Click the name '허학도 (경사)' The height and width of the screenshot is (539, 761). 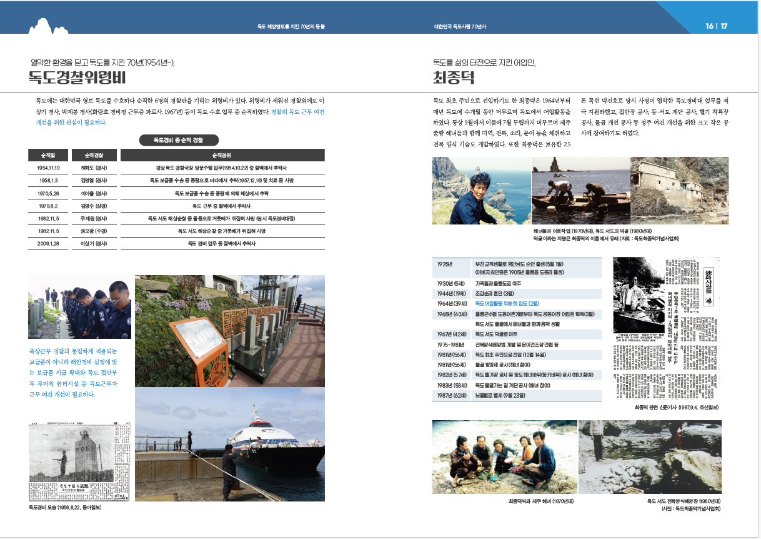(94, 168)
